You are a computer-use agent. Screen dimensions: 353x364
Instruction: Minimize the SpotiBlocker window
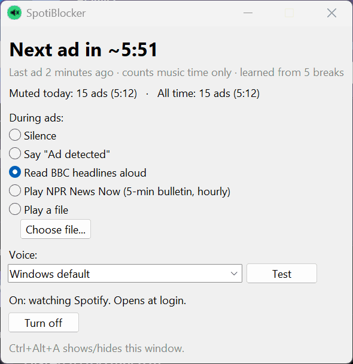tap(248, 13)
